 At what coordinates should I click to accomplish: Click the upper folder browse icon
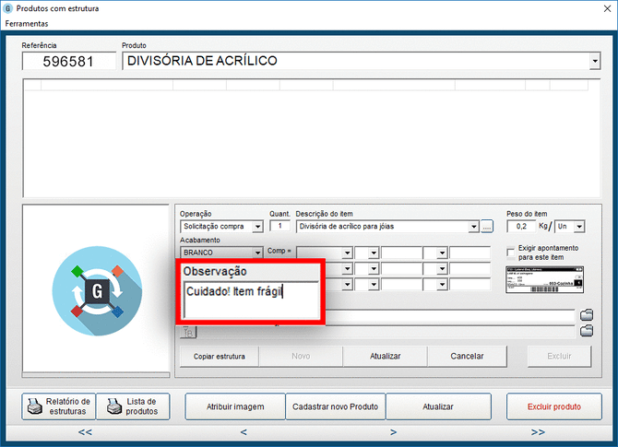click(587, 314)
